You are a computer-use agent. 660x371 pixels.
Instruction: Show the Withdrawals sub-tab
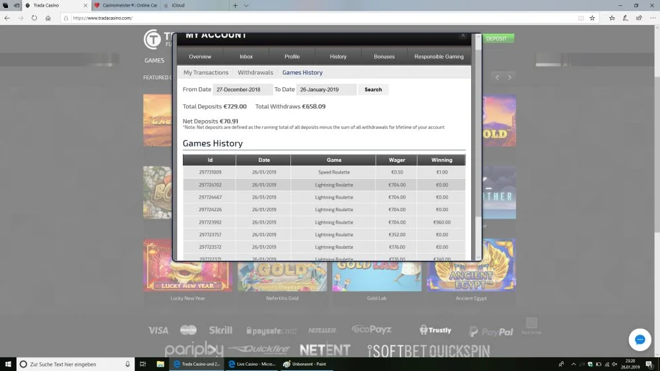coord(255,73)
